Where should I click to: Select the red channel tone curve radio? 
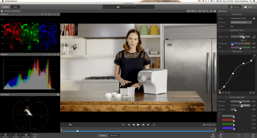pyautogui.click(x=223, y=93)
